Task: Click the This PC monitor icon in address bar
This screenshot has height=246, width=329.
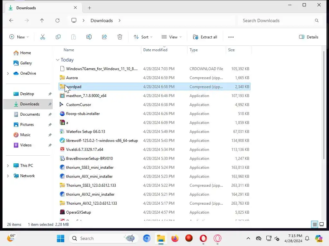Action: [x=74, y=20]
